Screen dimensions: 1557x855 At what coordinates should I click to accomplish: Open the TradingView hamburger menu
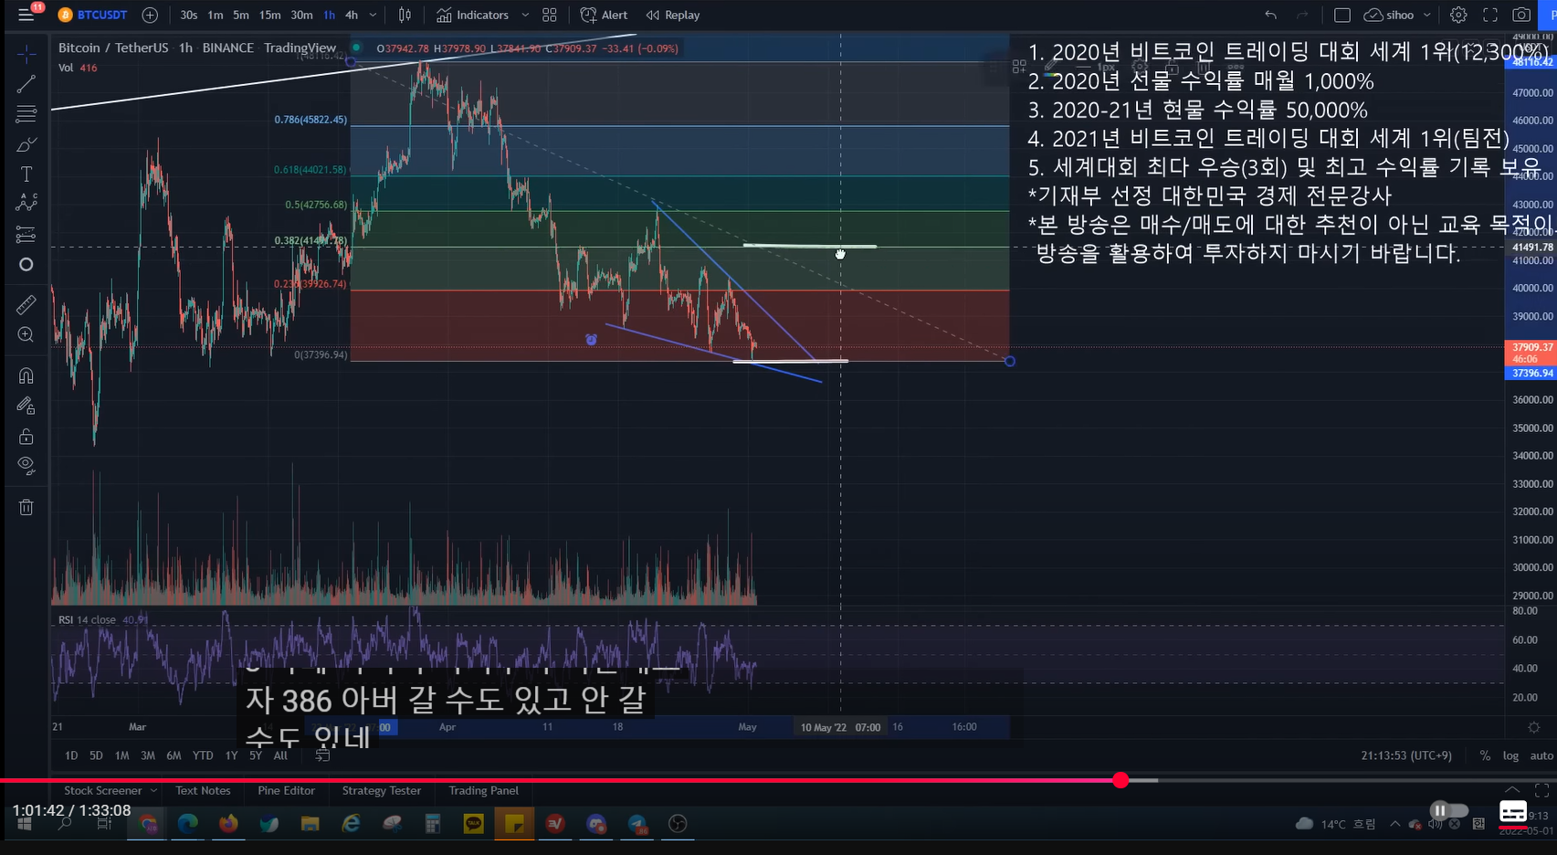pos(26,15)
